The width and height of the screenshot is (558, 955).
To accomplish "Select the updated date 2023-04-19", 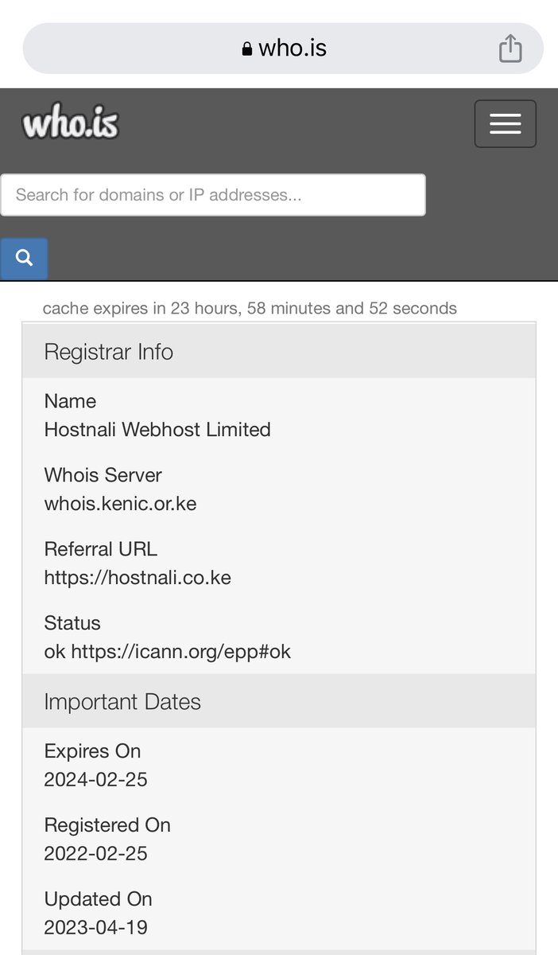I will [x=96, y=928].
